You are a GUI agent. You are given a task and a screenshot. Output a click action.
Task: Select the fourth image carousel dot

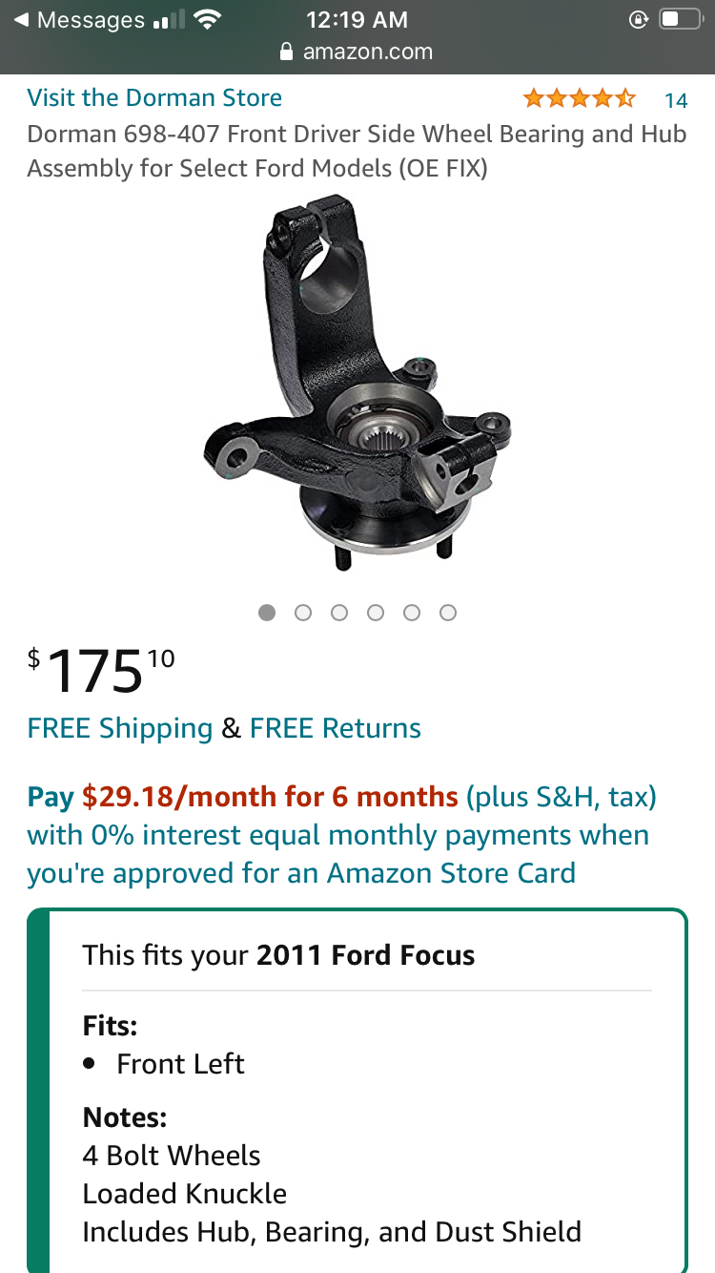pyautogui.click(x=376, y=613)
